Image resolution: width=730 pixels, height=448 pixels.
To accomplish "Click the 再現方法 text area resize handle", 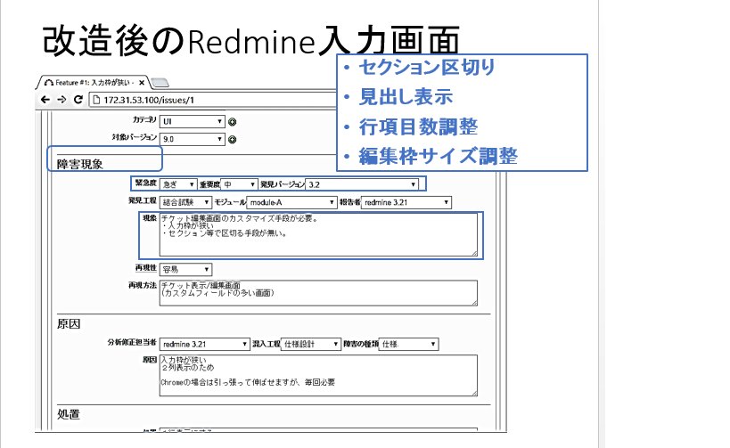I will [474, 303].
